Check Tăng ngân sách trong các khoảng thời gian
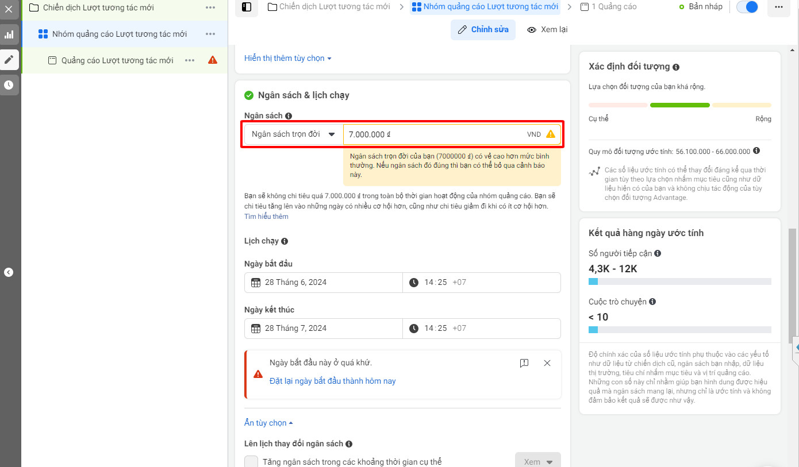Screen dimensions: 799x467 click(251, 462)
